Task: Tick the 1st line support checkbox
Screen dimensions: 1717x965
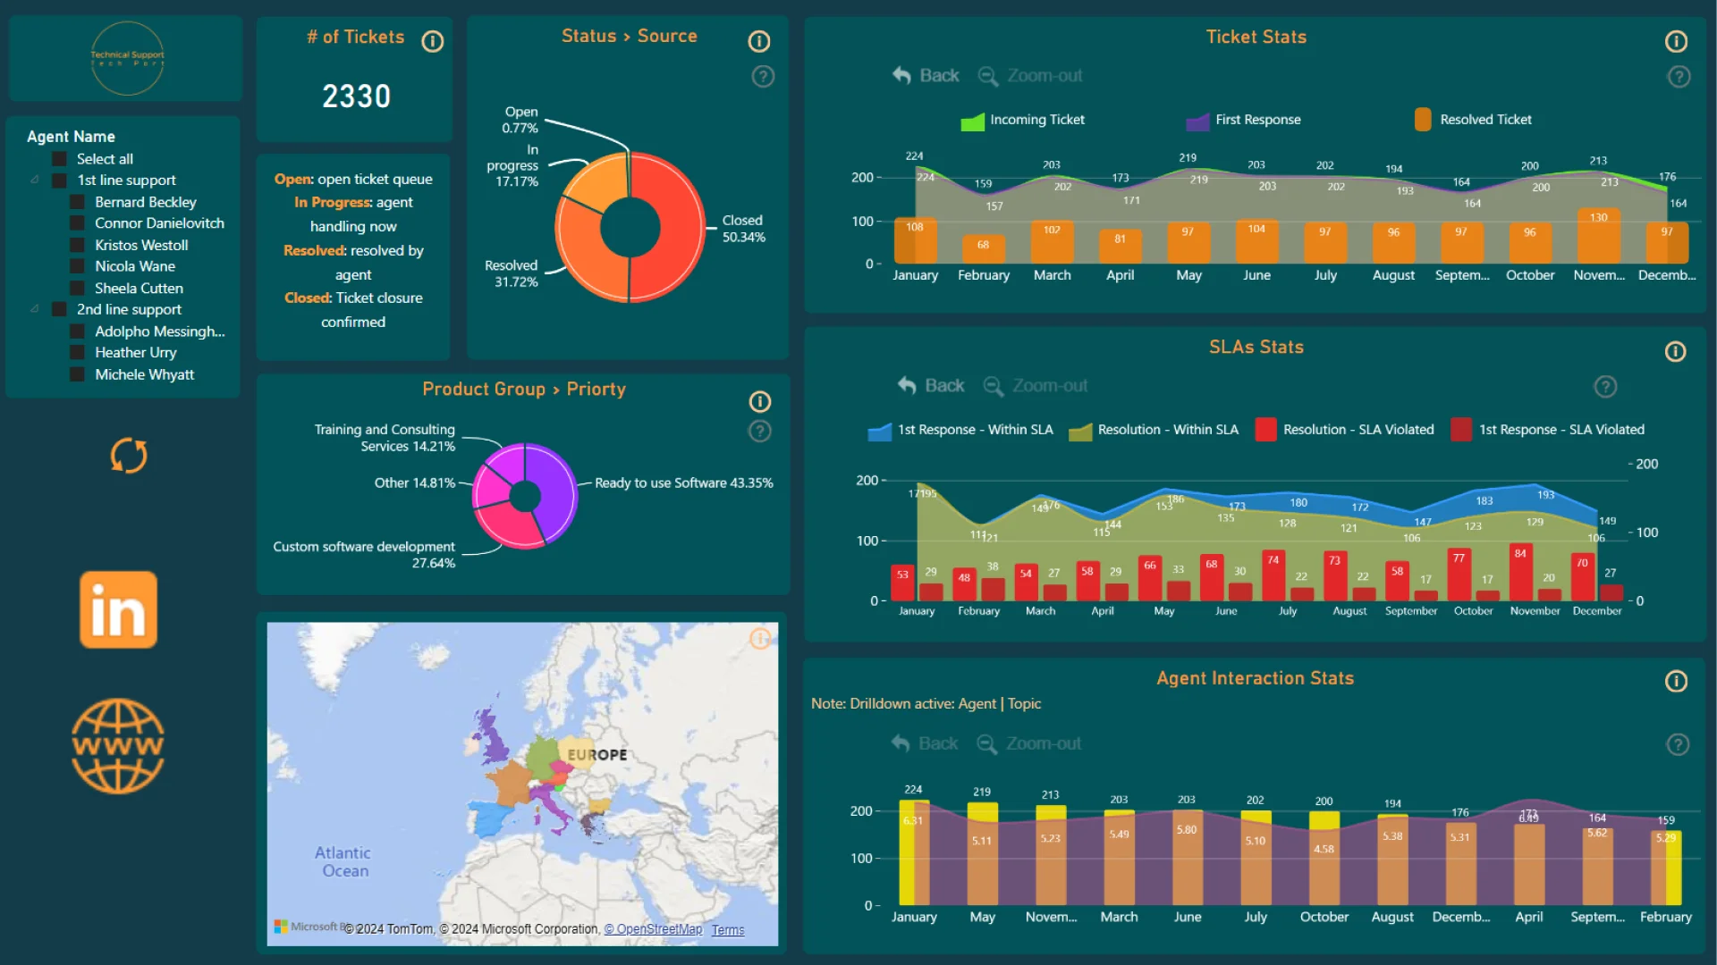Action: point(60,180)
